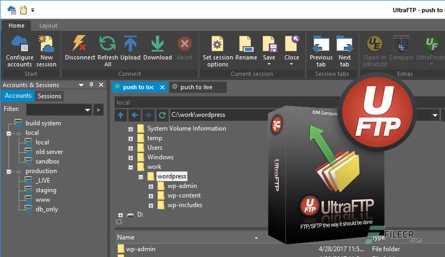
Task: Select the db_only account
Action: pos(47,209)
